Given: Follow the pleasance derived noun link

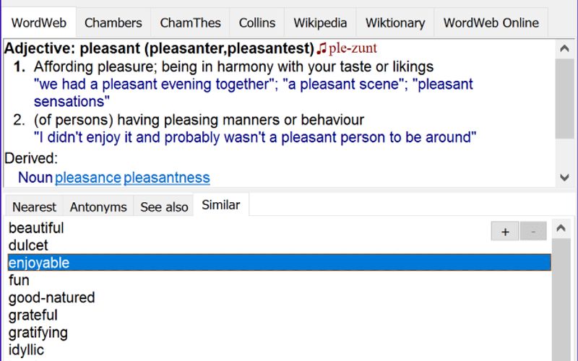Looking at the screenshot, I should point(87,178).
